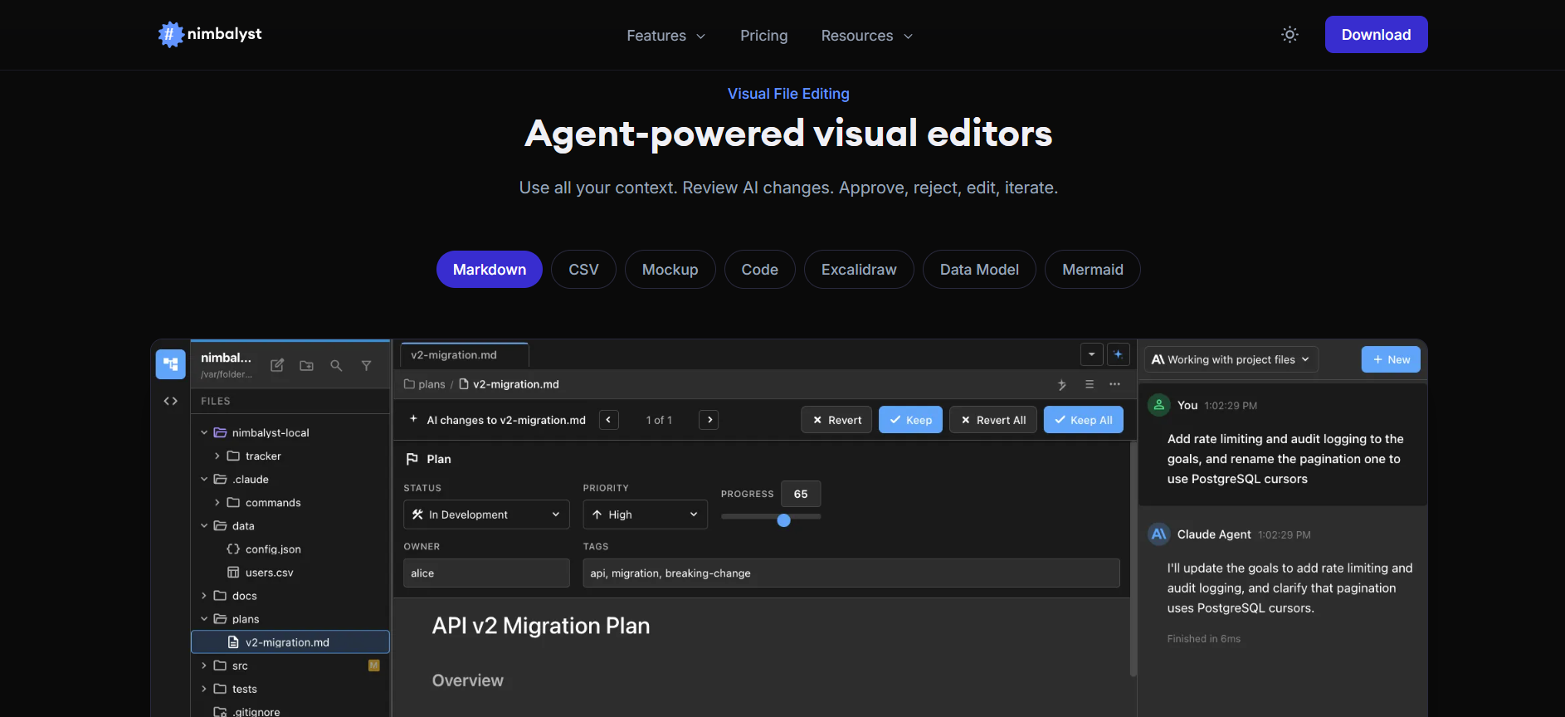This screenshot has width=1565, height=717.
Task: Click the new file pencil icon
Action: (x=277, y=365)
